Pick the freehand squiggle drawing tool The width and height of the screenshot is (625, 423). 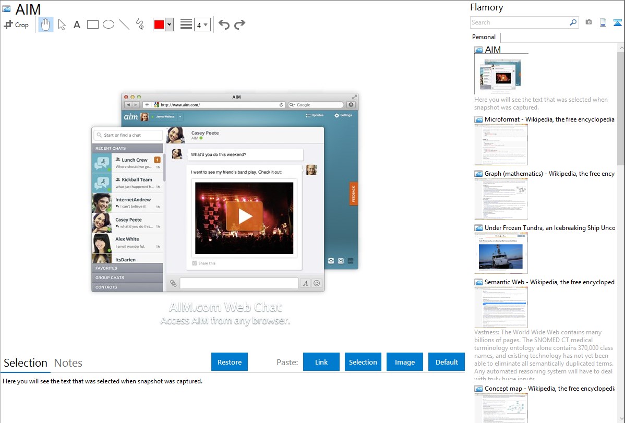tap(140, 25)
